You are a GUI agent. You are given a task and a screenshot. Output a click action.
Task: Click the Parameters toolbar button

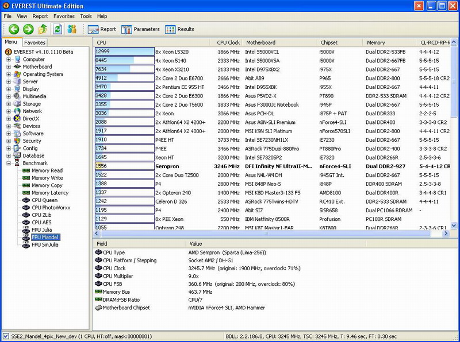coord(140,29)
